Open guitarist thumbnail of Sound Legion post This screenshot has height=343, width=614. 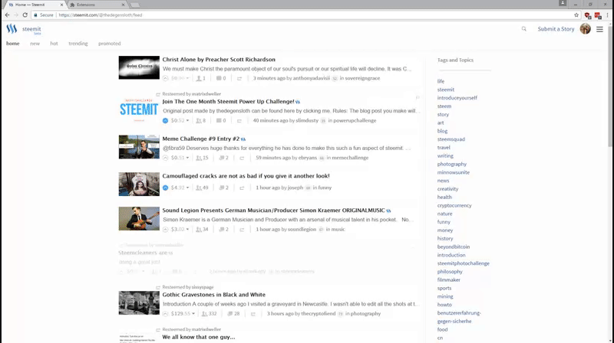coord(139,218)
